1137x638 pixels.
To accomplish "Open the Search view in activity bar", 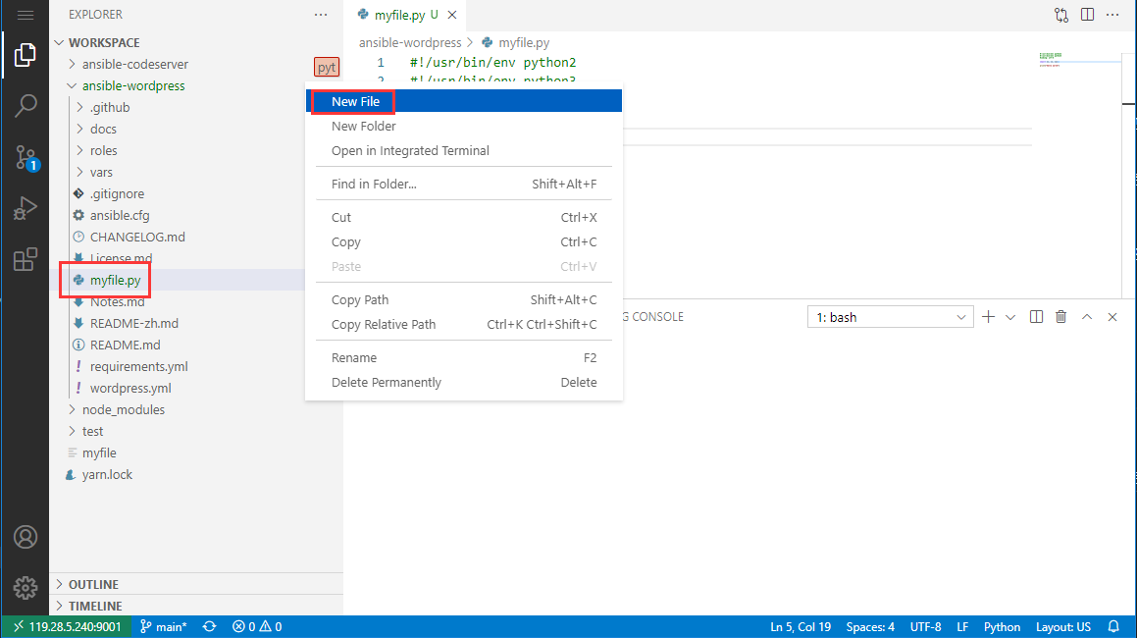I will click(26, 106).
